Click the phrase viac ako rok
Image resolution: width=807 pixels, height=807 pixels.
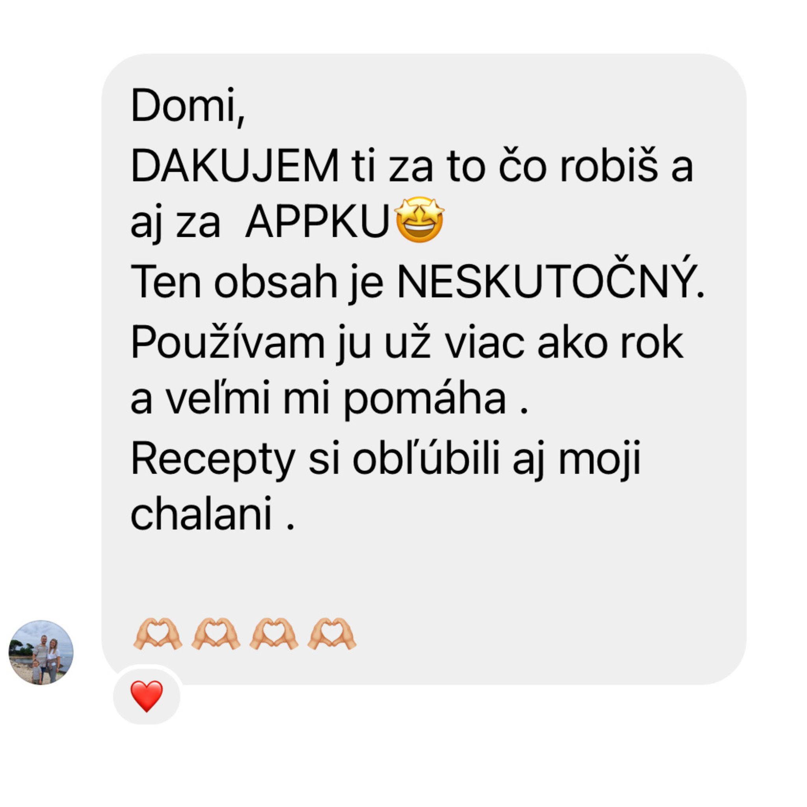pos(563,342)
